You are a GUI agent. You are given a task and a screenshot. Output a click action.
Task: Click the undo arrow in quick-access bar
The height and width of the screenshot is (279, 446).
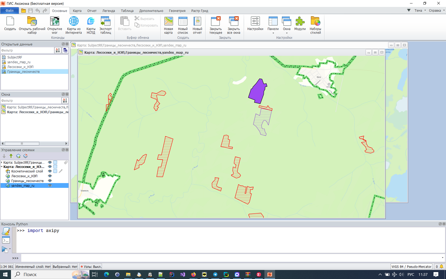[37, 11]
